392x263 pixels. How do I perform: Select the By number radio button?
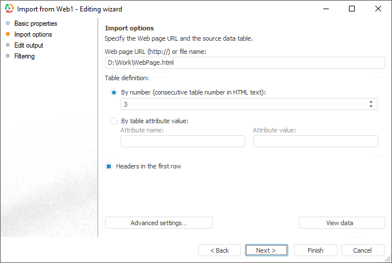click(x=114, y=92)
